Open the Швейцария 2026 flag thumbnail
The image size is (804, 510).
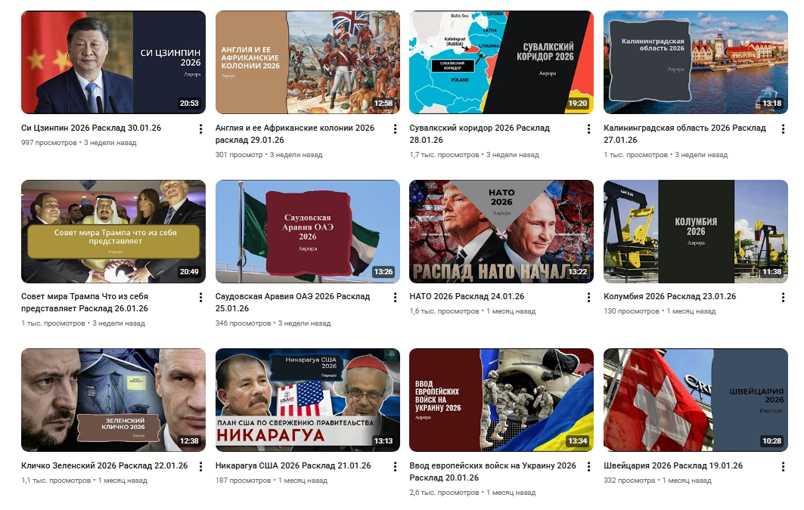(696, 400)
